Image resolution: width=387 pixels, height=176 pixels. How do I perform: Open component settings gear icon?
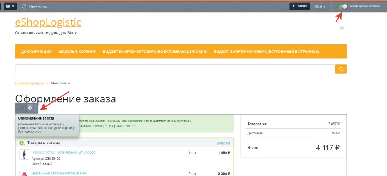(x=30, y=108)
